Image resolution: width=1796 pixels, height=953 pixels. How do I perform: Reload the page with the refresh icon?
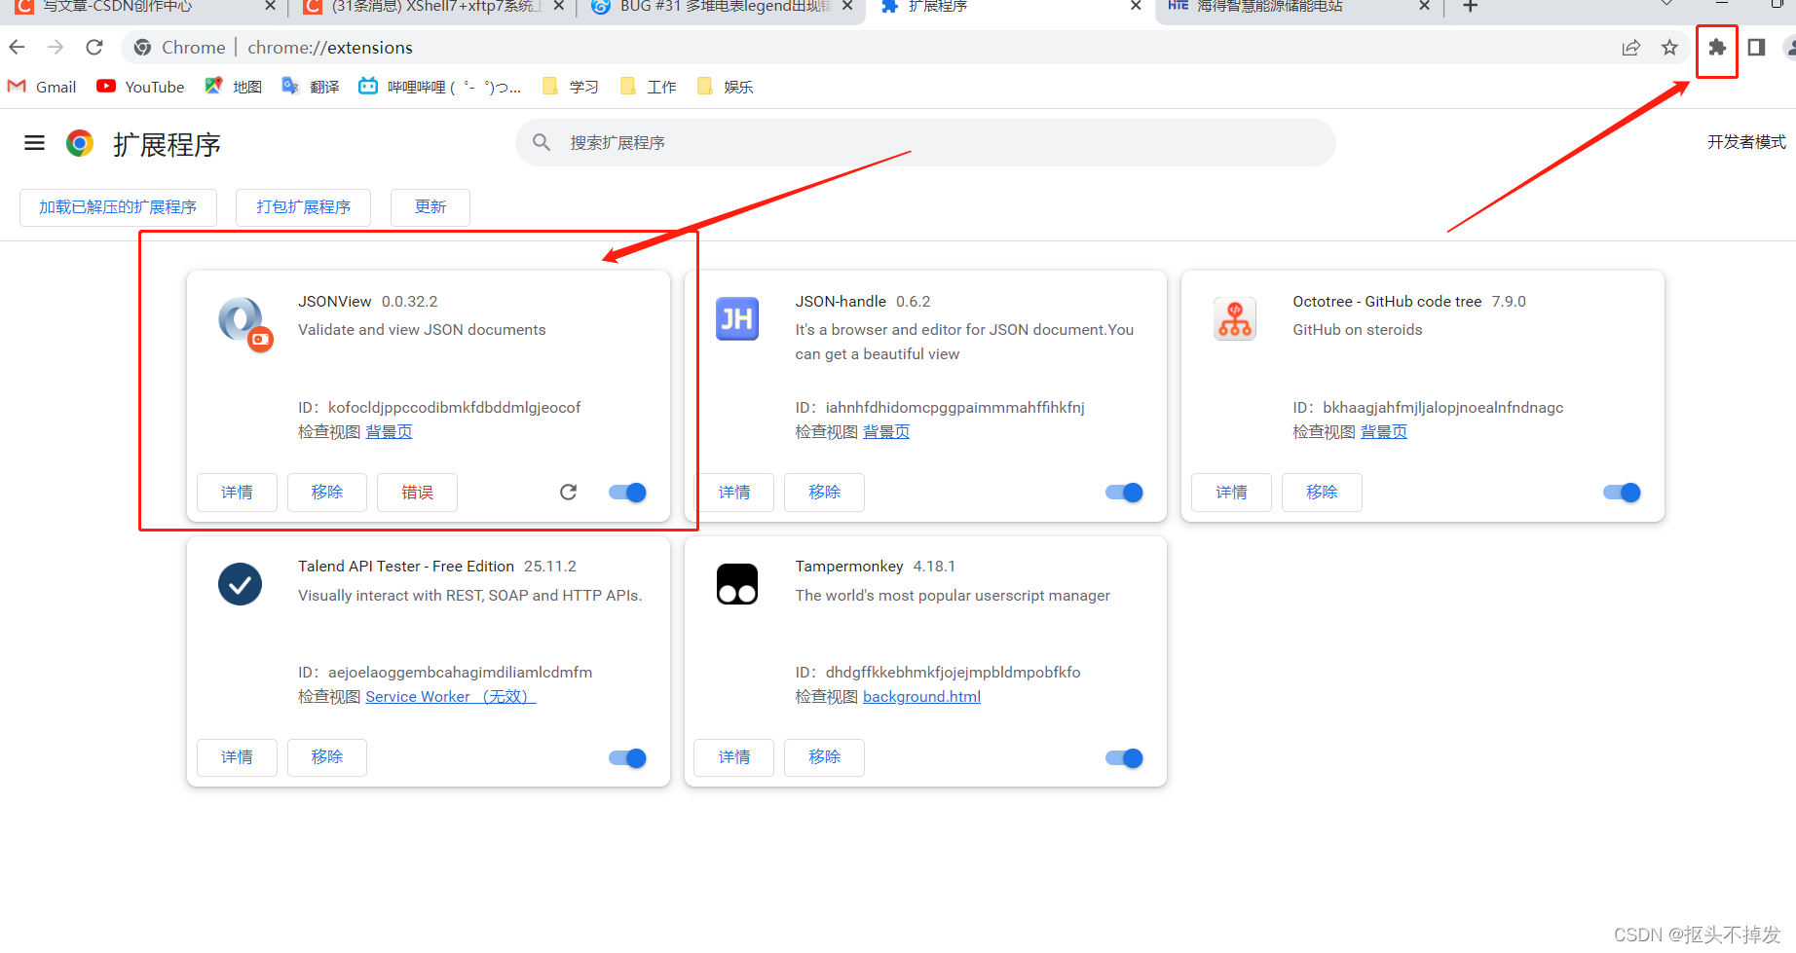(x=94, y=47)
